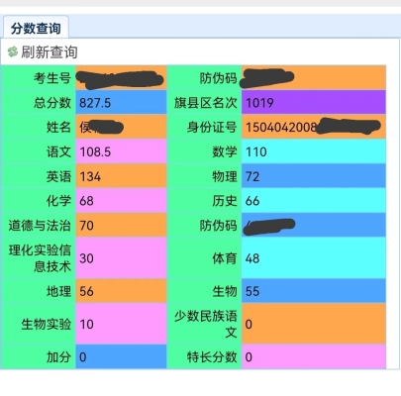This screenshot has width=401, height=396.
Task: Click the 总分数 label
Action: pos(52,103)
